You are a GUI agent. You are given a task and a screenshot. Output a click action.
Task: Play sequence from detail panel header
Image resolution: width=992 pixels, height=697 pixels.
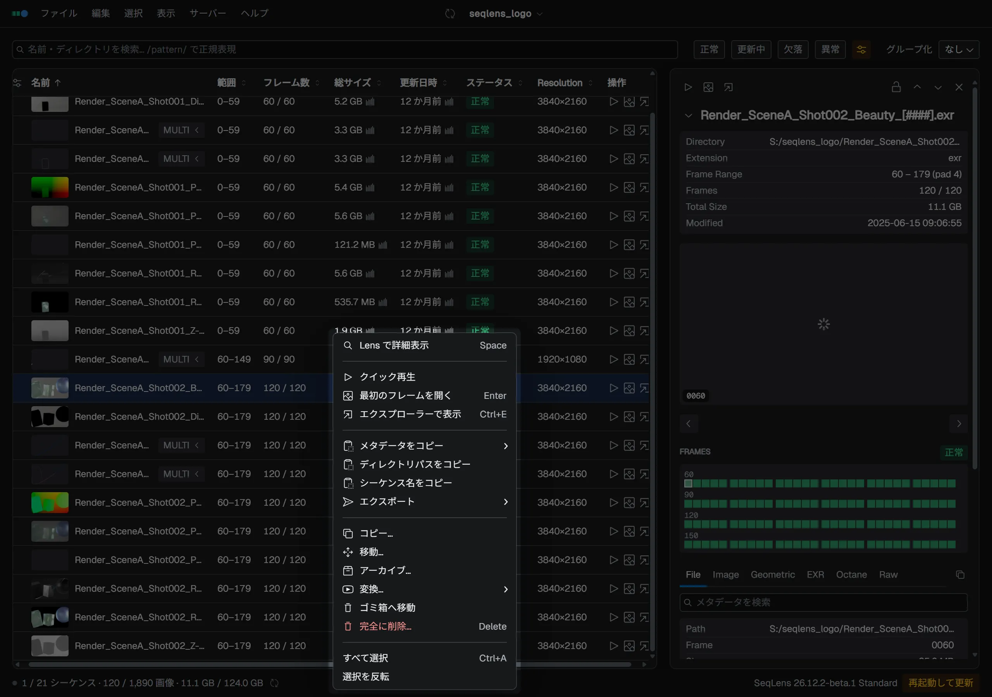(x=688, y=87)
